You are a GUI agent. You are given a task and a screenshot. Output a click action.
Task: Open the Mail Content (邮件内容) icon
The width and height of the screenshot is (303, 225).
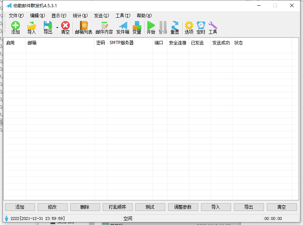click(104, 27)
